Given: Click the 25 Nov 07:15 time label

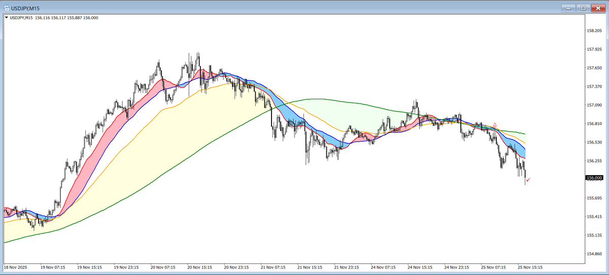Looking at the screenshot, I should pos(493,267).
